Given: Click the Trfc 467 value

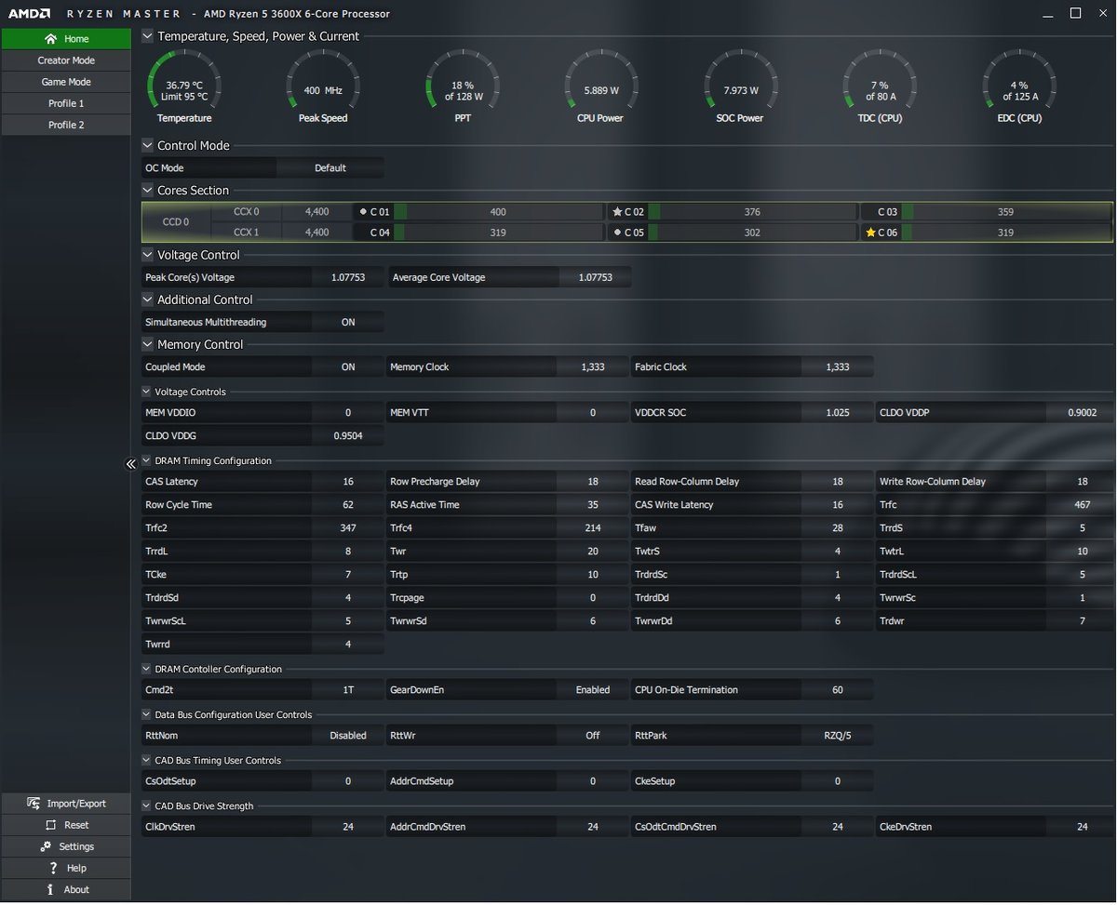Looking at the screenshot, I should (x=1083, y=505).
